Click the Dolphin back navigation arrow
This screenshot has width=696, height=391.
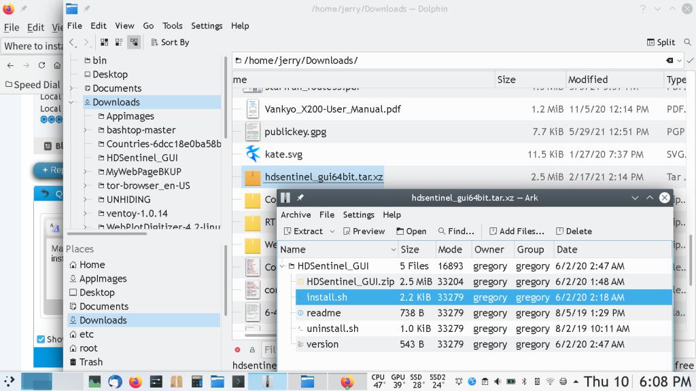[72, 42]
